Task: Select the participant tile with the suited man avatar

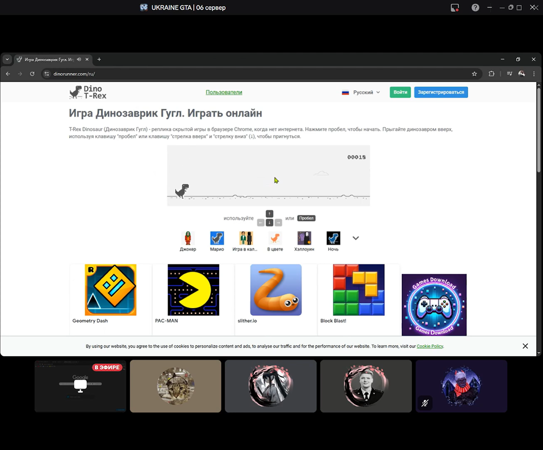Action: (x=366, y=386)
